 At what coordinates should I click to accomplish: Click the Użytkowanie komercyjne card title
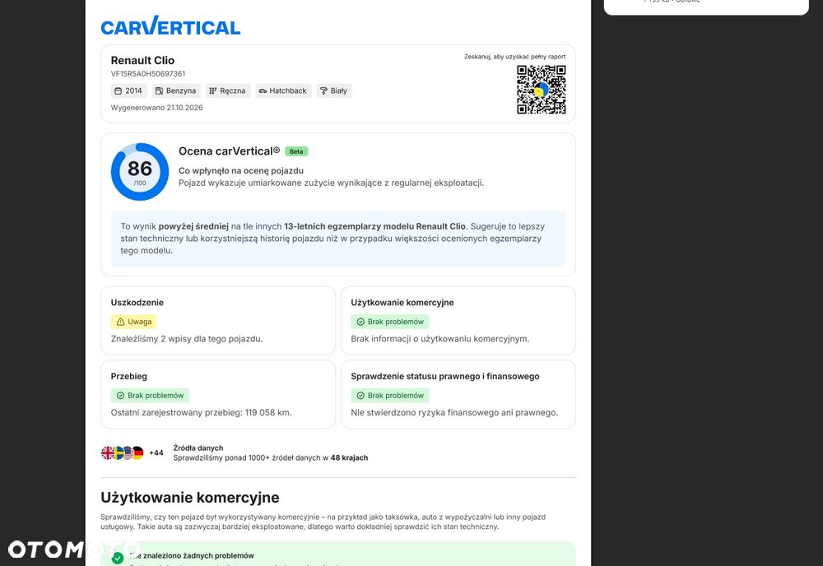point(402,303)
